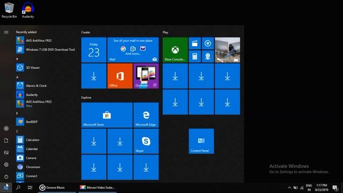Launch Camera from the app list

45,158
